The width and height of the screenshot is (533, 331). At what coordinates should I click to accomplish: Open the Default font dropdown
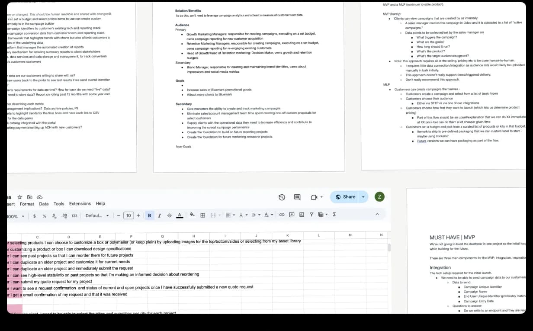97,215
